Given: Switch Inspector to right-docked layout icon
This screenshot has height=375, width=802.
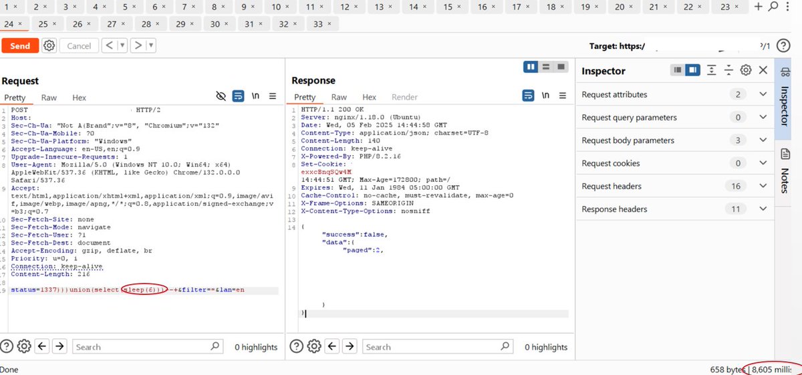Looking at the screenshot, I should (x=692, y=70).
